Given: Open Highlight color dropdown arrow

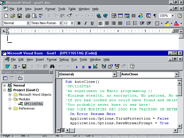Looking at the screenshot, I should coord(171,23).
